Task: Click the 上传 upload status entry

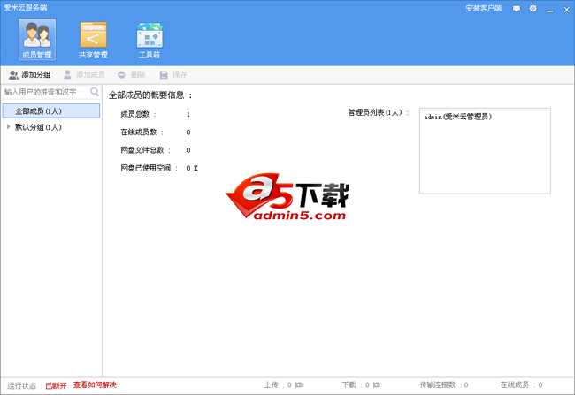Action: click(283, 384)
